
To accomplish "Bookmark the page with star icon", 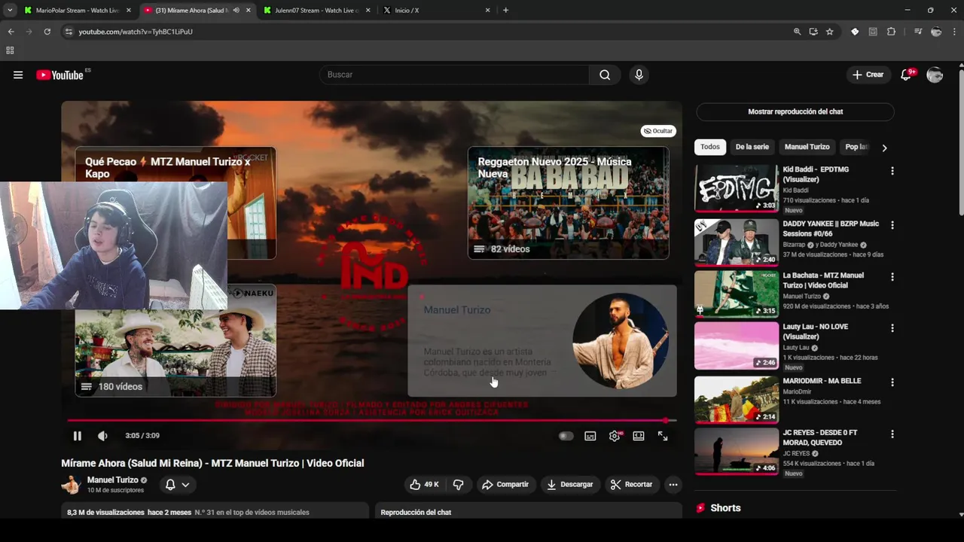I will click(829, 32).
